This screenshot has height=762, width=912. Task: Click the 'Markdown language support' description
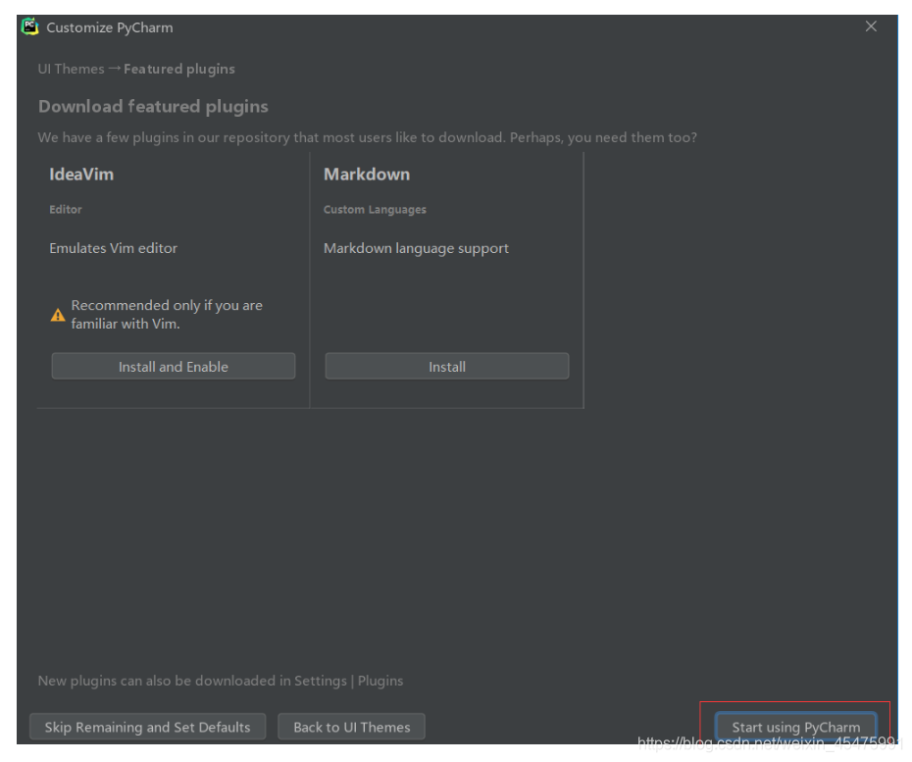click(x=416, y=248)
